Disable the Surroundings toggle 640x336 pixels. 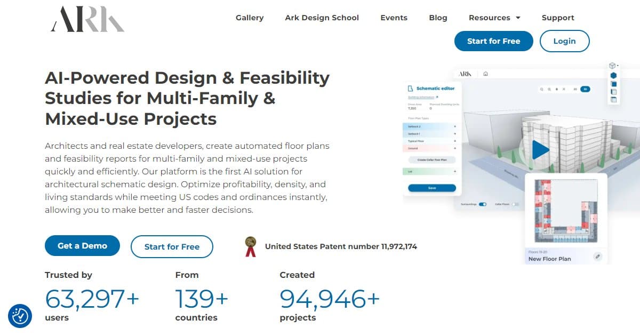tap(483, 204)
